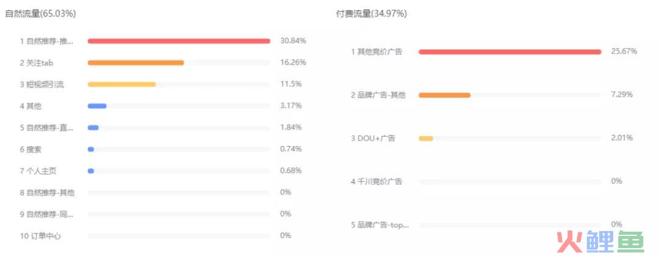This screenshot has height=256, width=659.
Task: Click the 30.84% percentage value
Action: click(293, 41)
